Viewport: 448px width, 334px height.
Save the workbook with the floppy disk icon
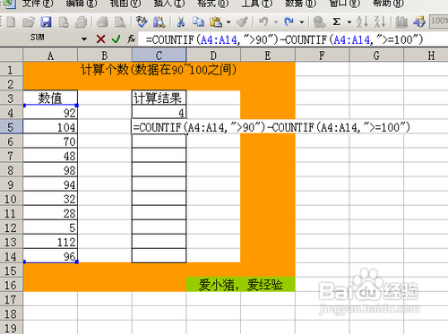tap(46, 22)
